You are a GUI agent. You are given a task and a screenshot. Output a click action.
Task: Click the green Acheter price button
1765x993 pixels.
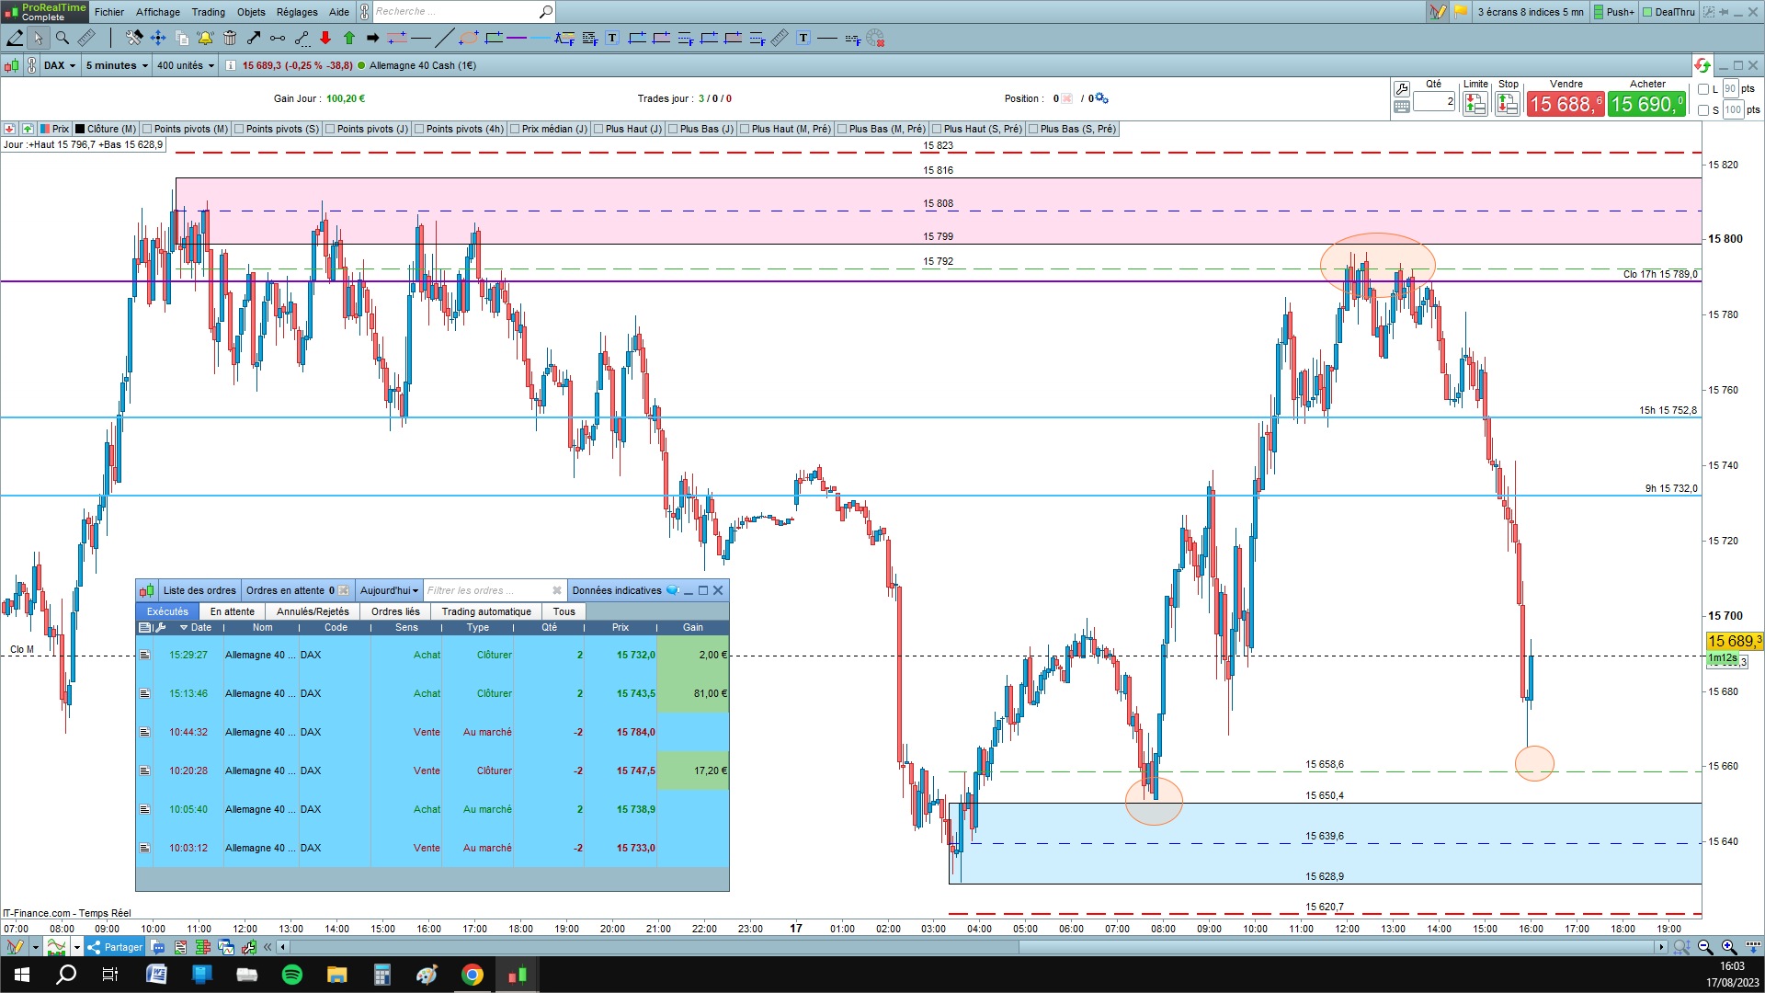[1646, 104]
